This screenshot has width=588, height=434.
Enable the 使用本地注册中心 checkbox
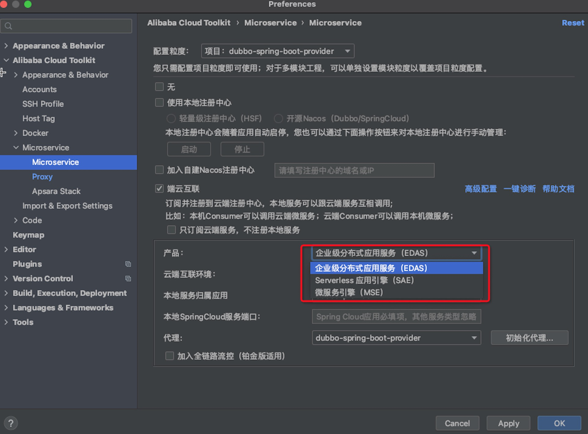159,102
